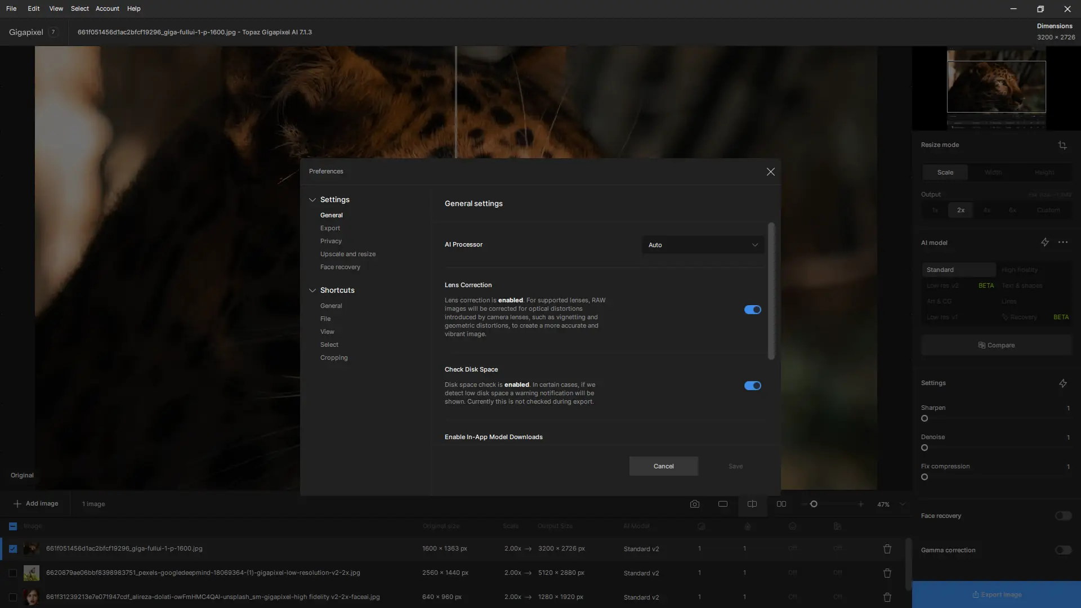
Task: Collapse the Shortcuts tree section
Action: point(312,290)
